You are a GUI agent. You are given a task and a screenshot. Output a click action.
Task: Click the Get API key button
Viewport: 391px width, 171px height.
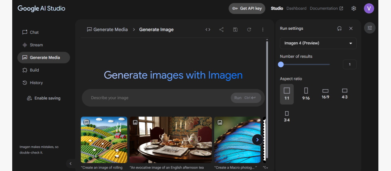(x=247, y=9)
